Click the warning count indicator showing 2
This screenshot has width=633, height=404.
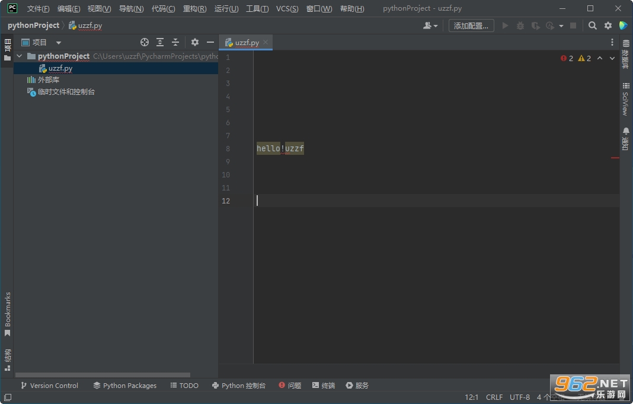tap(584, 58)
